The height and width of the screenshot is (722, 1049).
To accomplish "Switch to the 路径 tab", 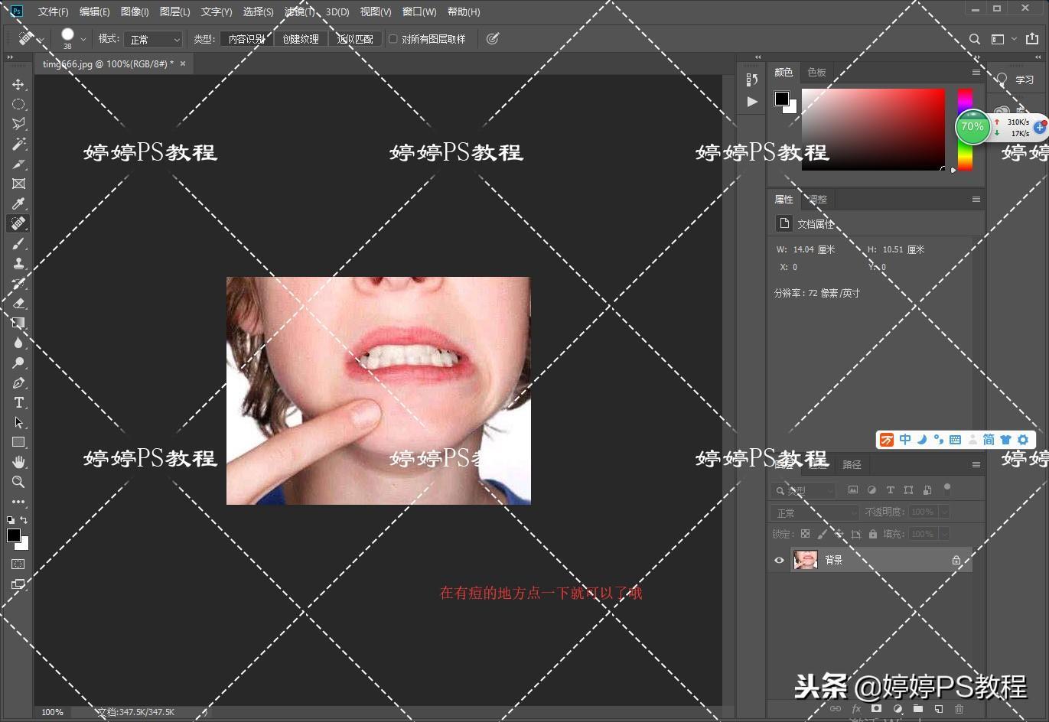I will 852,464.
